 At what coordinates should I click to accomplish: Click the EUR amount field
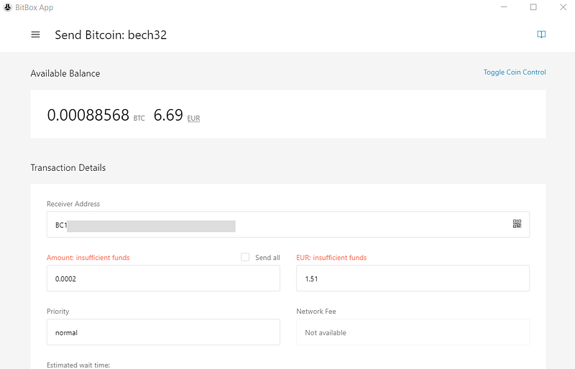point(413,279)
